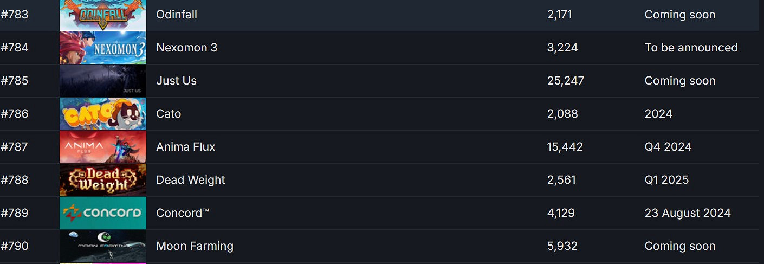
Task: Click the Just Us game title
Action: 176,81
